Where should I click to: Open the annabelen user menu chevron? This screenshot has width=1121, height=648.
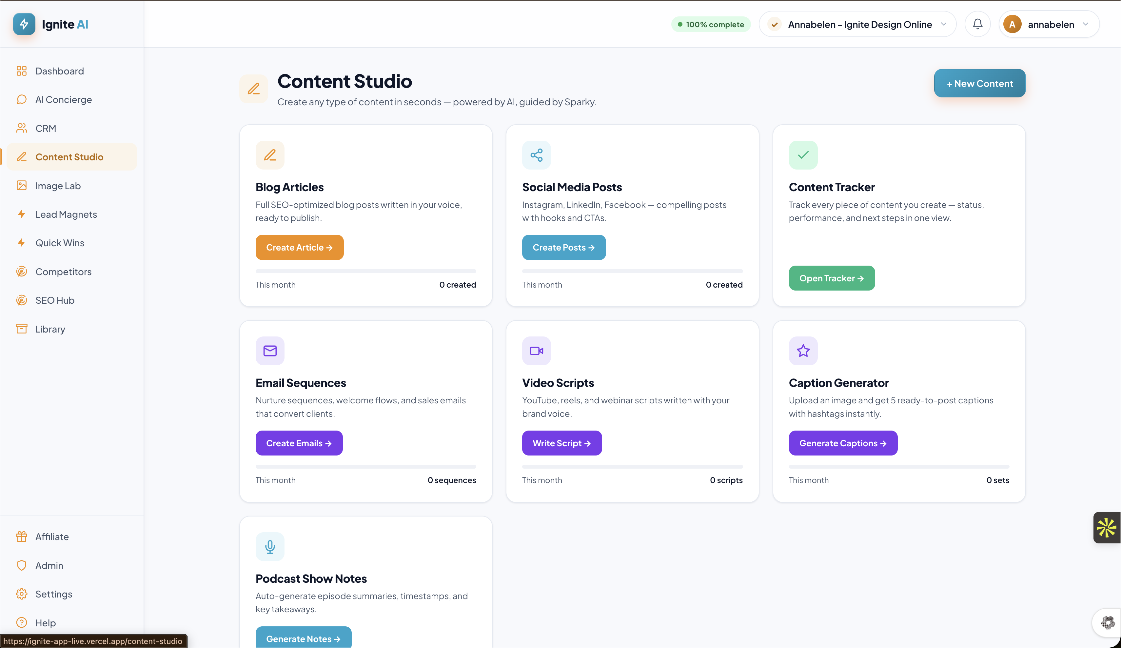click(x=1085, y=24)
